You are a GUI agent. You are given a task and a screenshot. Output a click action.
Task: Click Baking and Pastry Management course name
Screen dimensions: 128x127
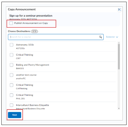pyautogui.click(x=32, y=65)
